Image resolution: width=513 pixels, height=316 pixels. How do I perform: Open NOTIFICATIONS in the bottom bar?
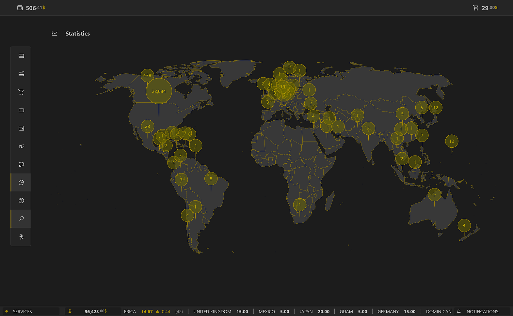point(482,311)
